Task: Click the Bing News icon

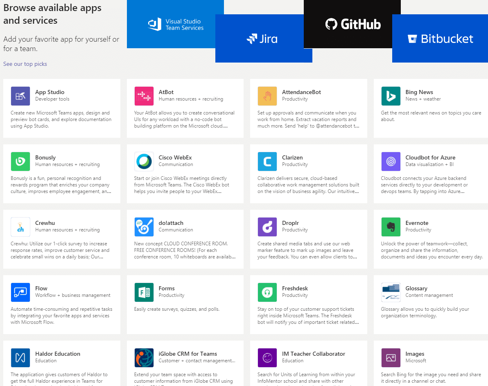Action: click(391, 96)
